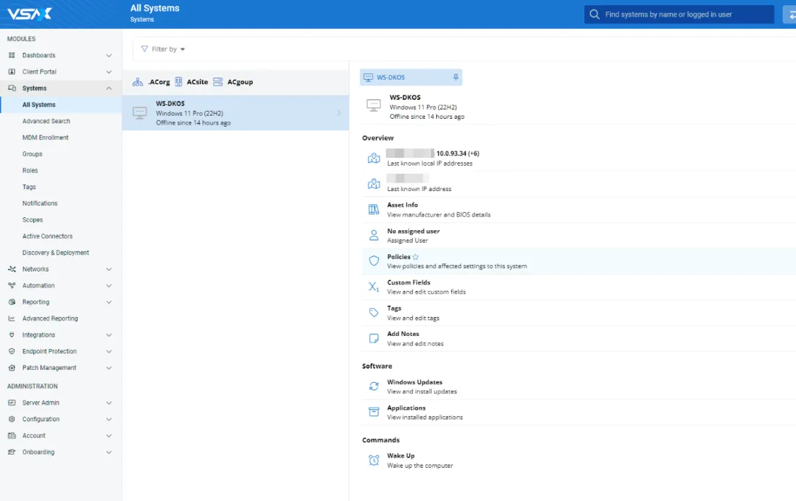
Task: Click the Asset Info barcode icon
Action: click(374, 210)
